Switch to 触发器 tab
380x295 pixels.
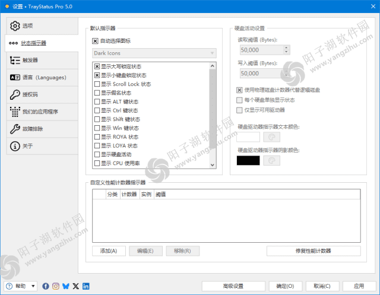tap(42, 60)
